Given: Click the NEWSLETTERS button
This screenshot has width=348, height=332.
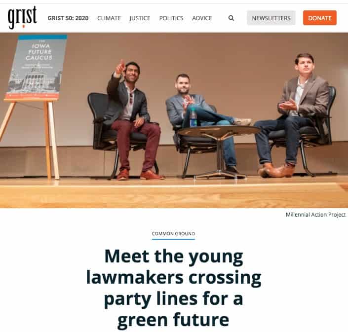Looking at the screenshot, I should [x=271, y=18].
